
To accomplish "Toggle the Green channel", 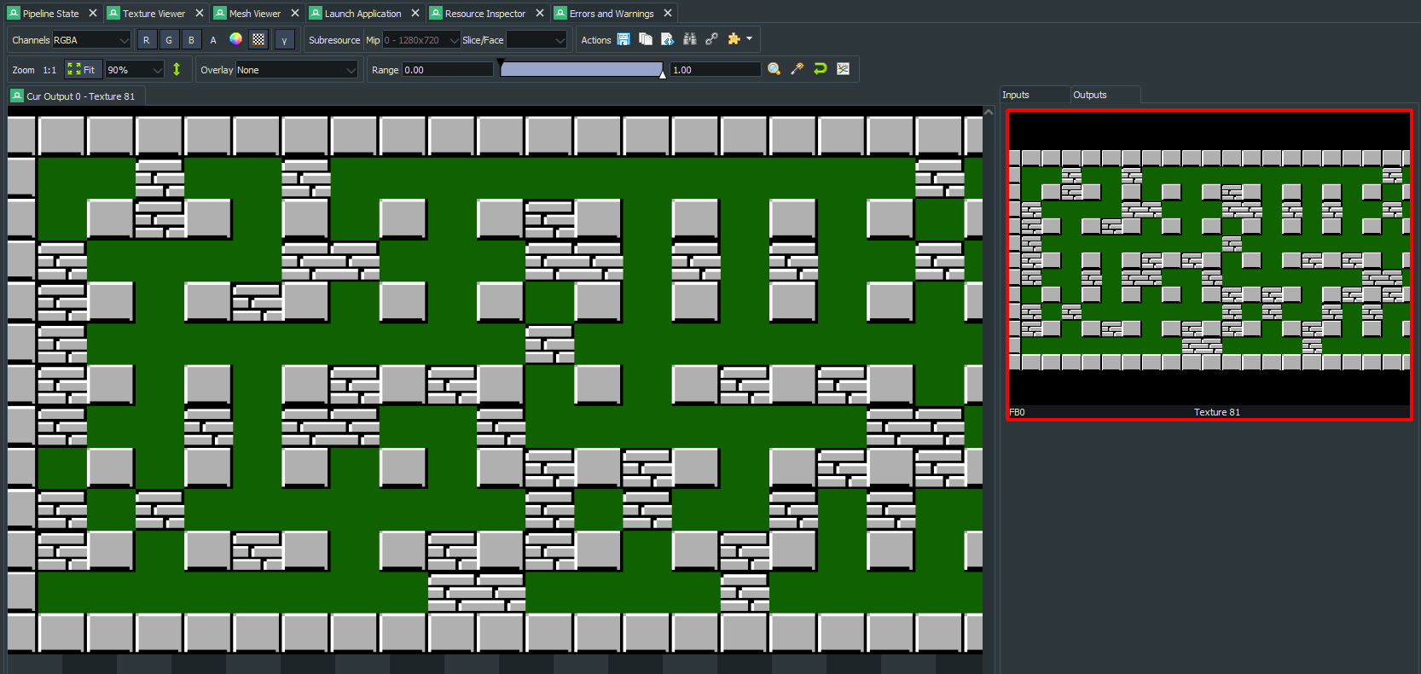I will [x=168, y=40].
